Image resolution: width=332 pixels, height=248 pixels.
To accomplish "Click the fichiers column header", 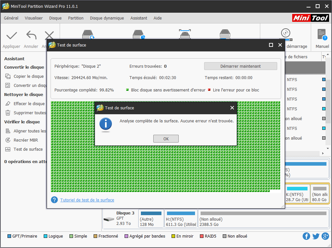I will click(303, 57).
